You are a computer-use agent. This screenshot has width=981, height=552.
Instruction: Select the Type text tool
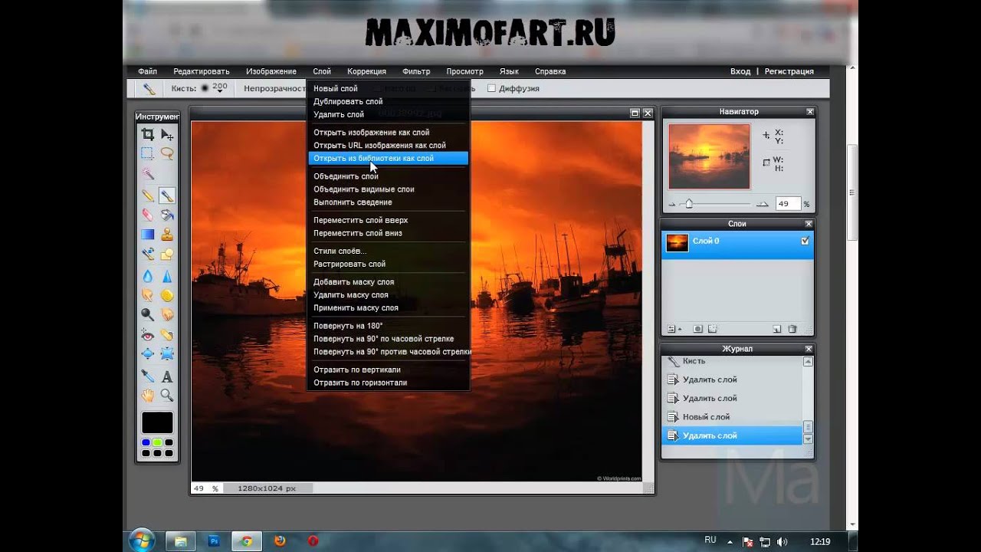click(167, 376)
